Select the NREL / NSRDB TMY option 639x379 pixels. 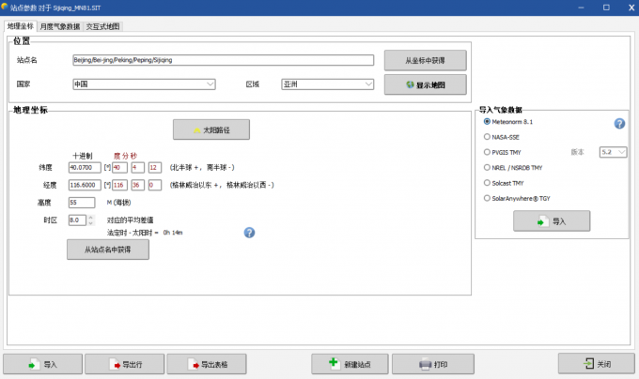click(487, 168)
